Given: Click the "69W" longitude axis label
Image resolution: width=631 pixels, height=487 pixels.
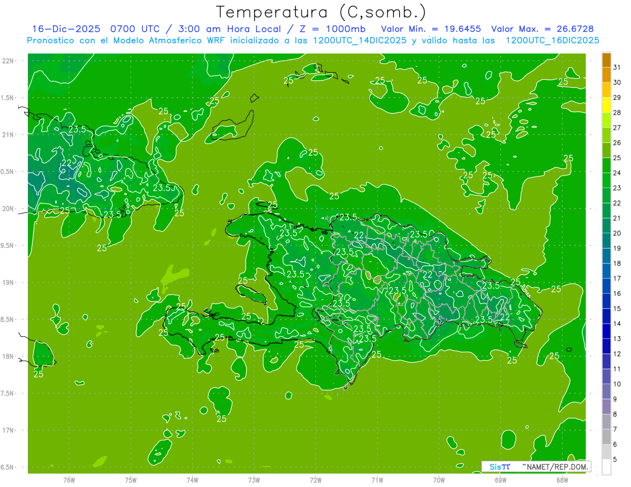Looking at the screenshot, I should 501,480.
